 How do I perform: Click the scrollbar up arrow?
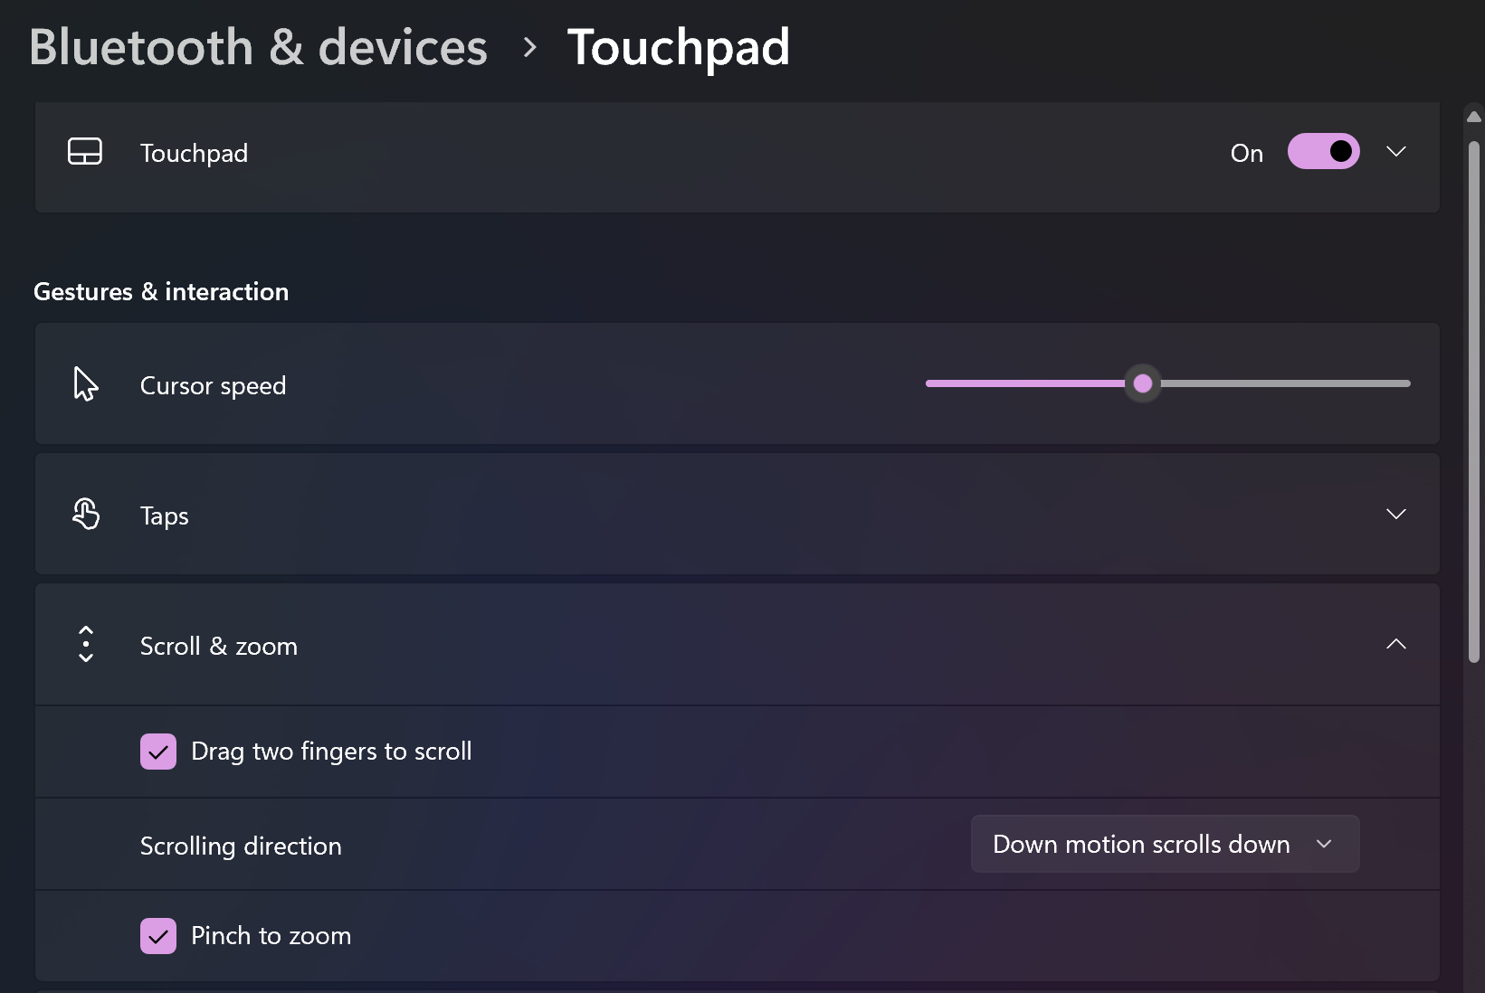pyautogui.click(x=1473, y=116)
